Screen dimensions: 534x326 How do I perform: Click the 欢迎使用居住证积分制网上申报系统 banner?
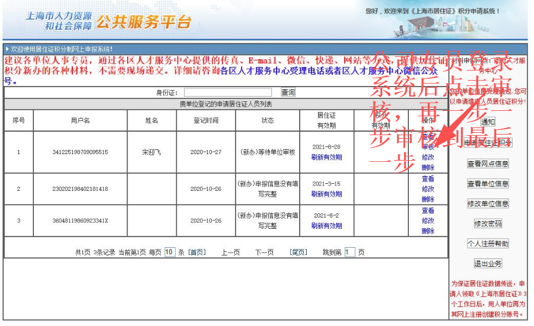tap(62, 49)
